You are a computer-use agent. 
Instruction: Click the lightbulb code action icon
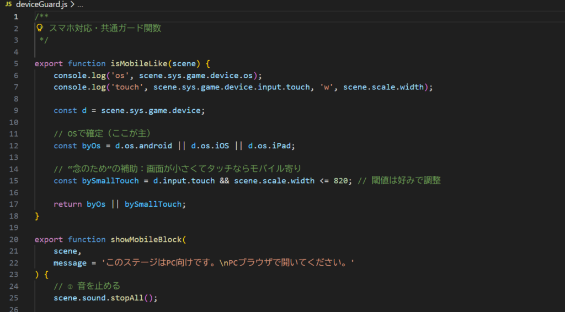39,28
